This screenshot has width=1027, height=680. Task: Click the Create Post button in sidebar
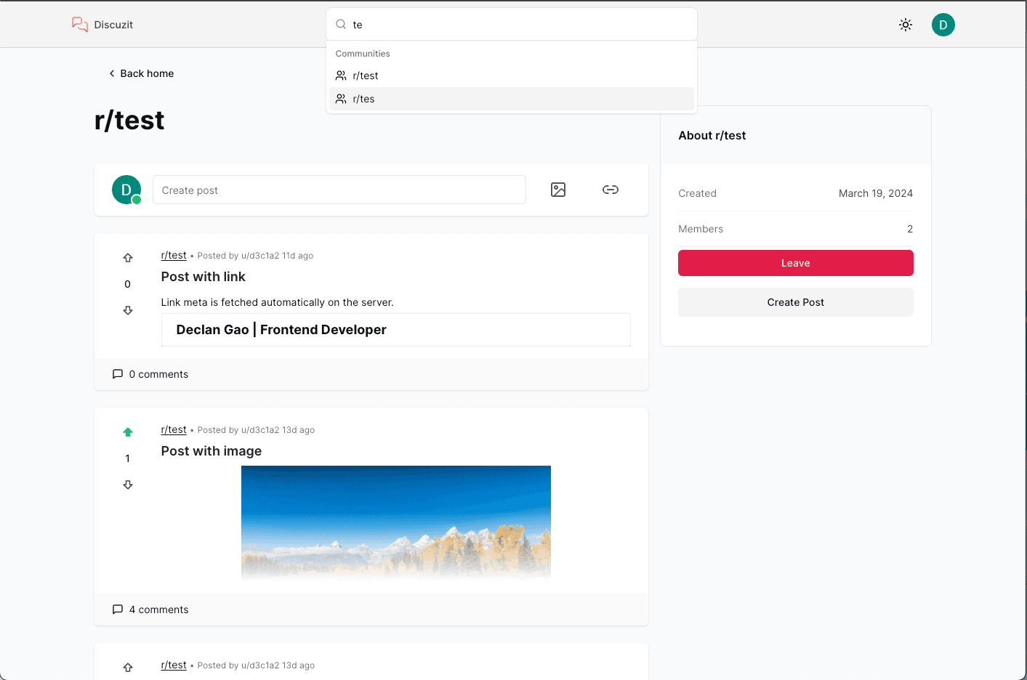pos(796,302)
